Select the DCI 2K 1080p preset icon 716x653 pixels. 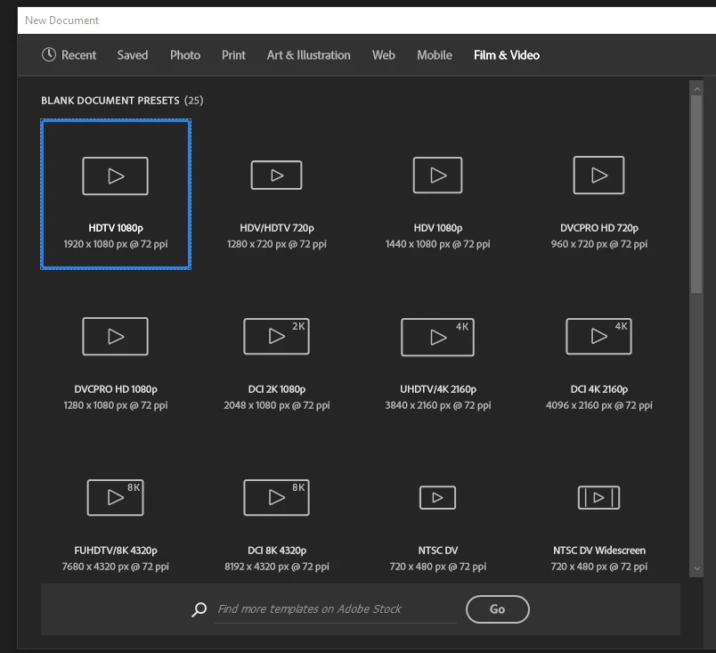coord(276,337)
